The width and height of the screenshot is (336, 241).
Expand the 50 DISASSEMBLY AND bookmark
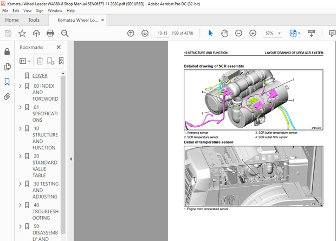21,226
